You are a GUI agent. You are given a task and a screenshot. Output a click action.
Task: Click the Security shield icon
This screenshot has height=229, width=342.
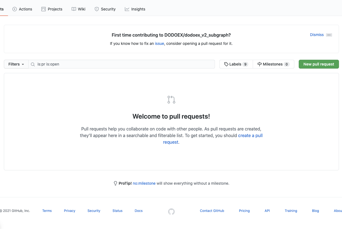point(97,9)
